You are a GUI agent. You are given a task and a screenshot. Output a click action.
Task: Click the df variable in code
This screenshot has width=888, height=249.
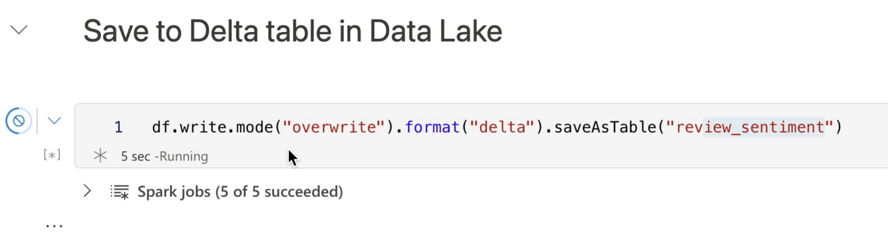(x=161, y=127)
